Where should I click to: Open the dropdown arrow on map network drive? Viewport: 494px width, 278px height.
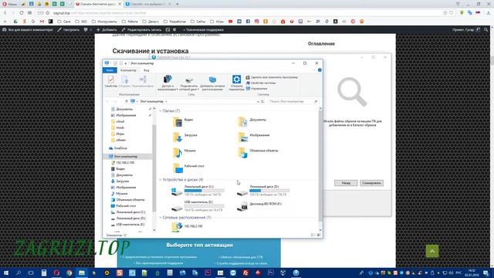tap(198, 90)
